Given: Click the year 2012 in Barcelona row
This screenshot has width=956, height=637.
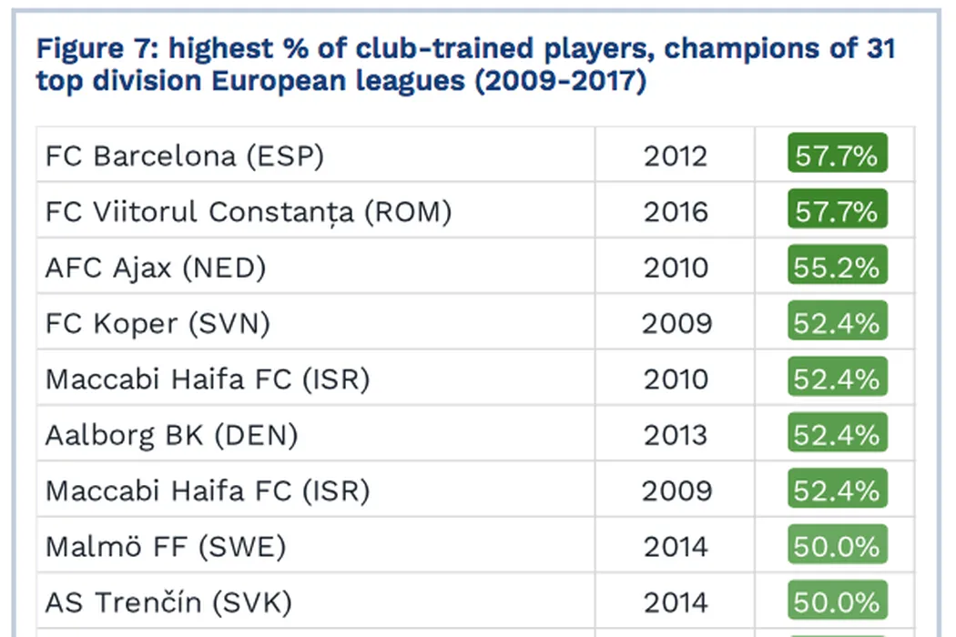Looking at the screenshot, I should tap(675, 156).
